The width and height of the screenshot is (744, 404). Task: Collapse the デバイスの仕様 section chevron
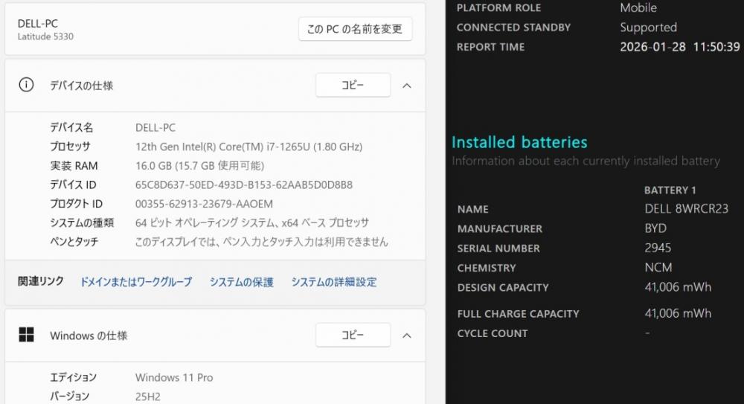point(407,86)
